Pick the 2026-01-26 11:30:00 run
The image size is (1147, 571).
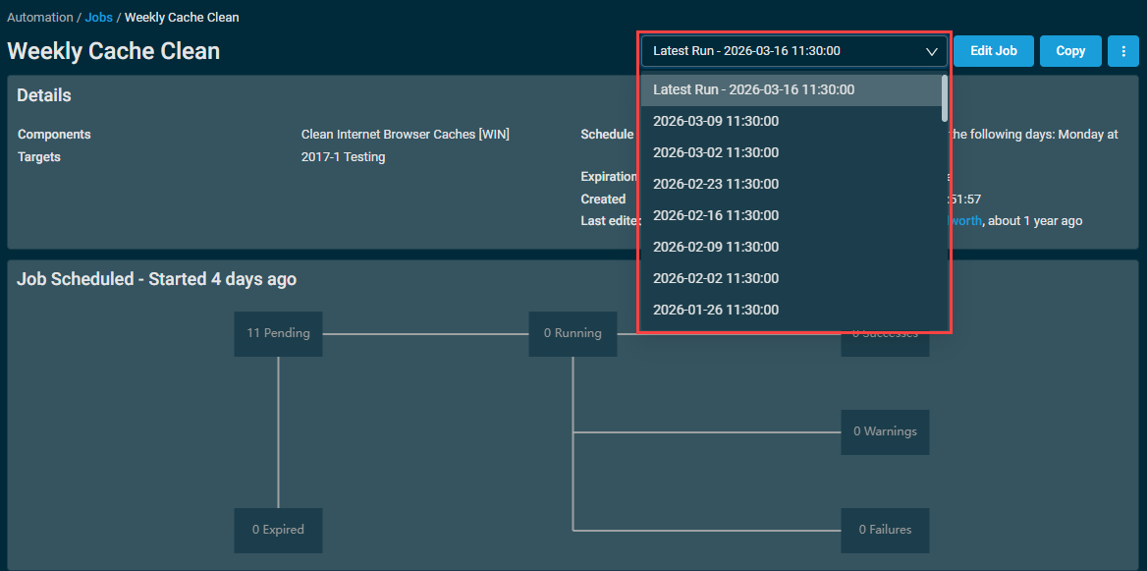(x=716, y=310)
